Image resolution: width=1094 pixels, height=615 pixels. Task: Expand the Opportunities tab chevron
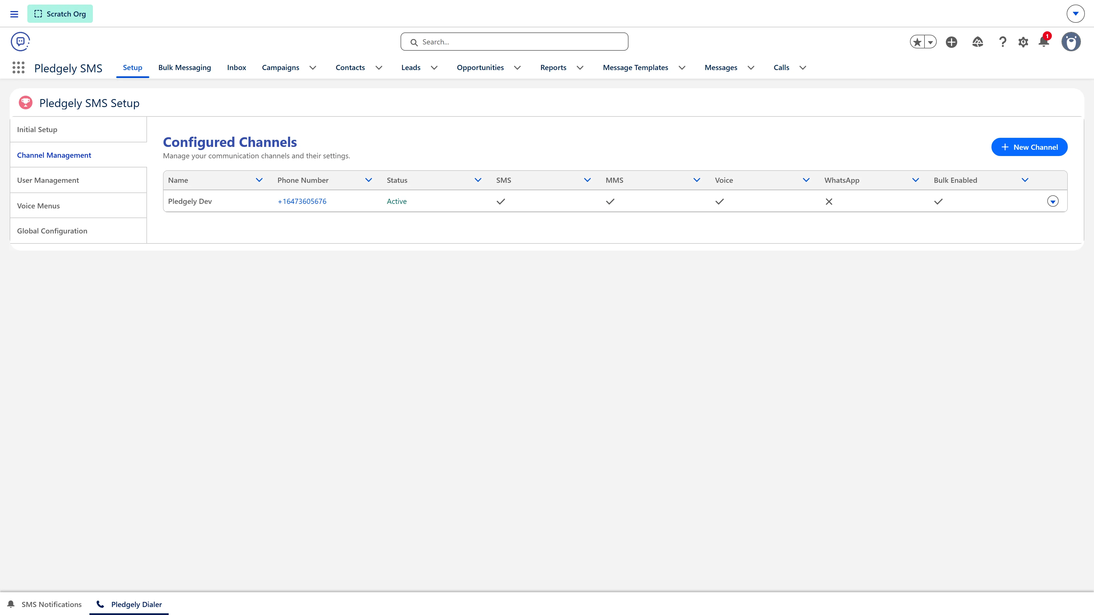[517, 67]
